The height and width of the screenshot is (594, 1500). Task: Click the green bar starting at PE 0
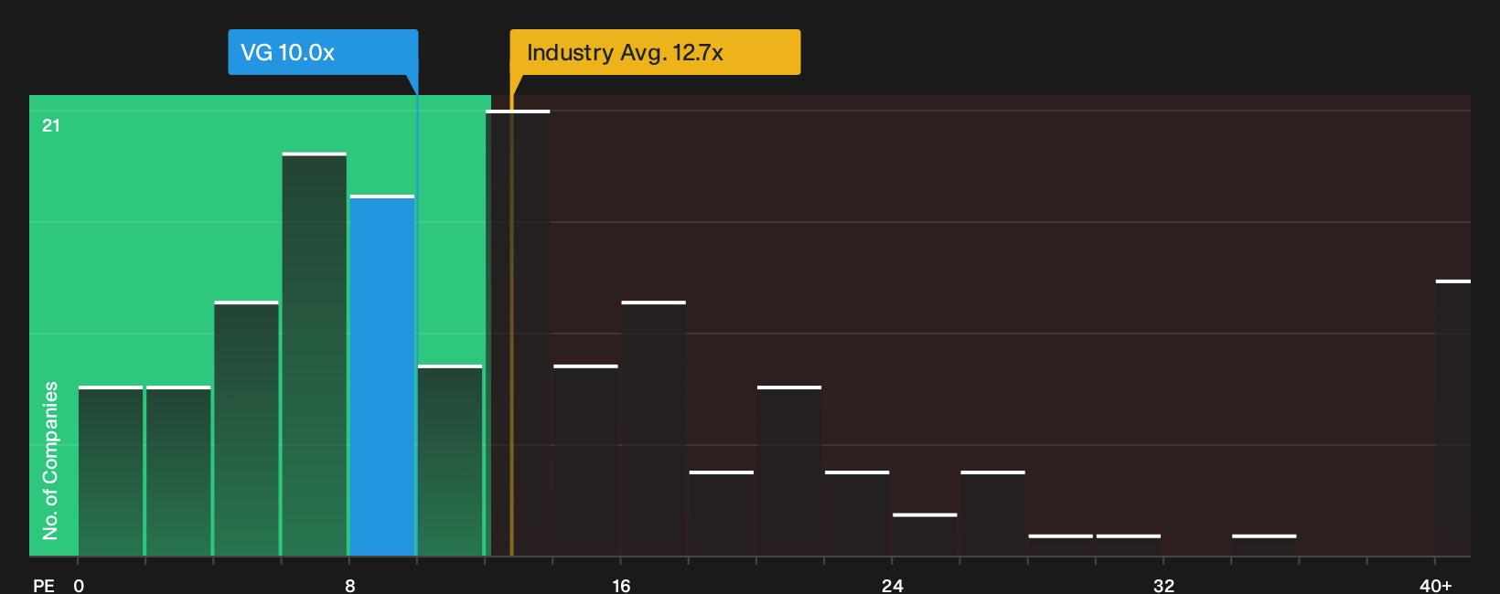coord(111,471)
